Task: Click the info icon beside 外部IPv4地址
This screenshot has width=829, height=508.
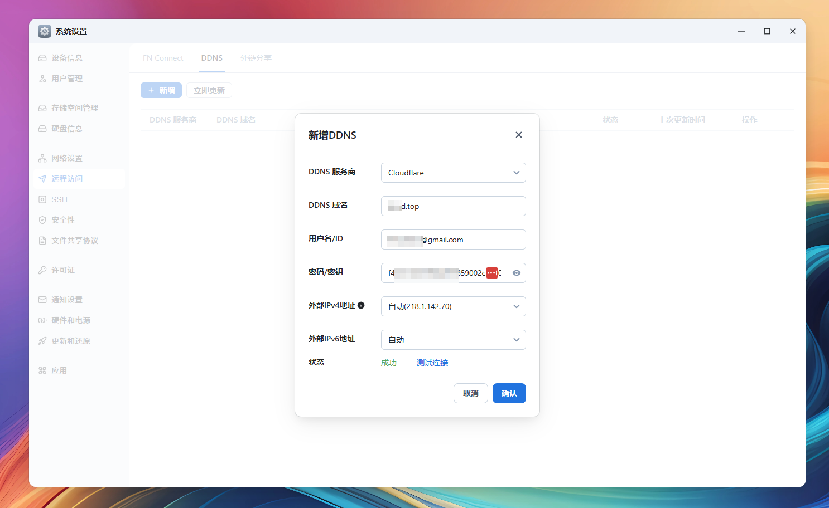Action: (361, 305)
